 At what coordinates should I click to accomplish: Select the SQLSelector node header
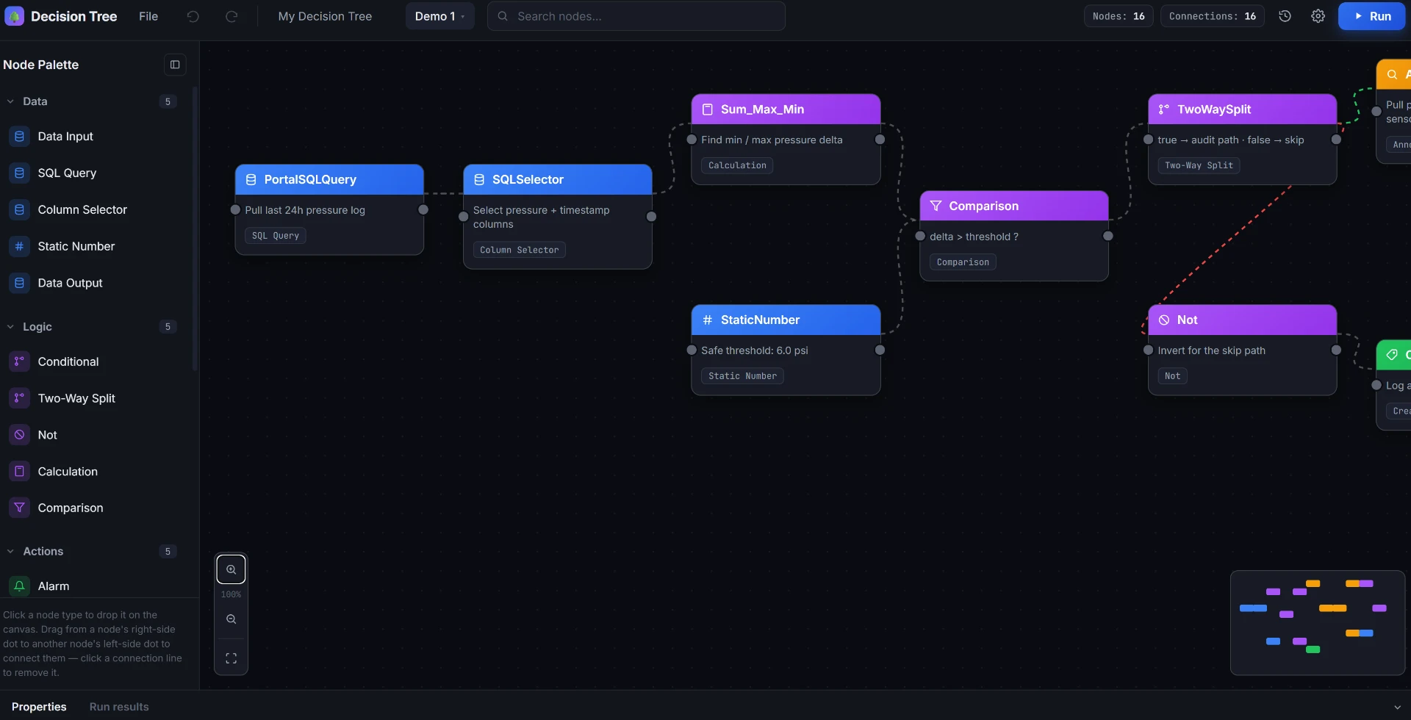point(558,180)
